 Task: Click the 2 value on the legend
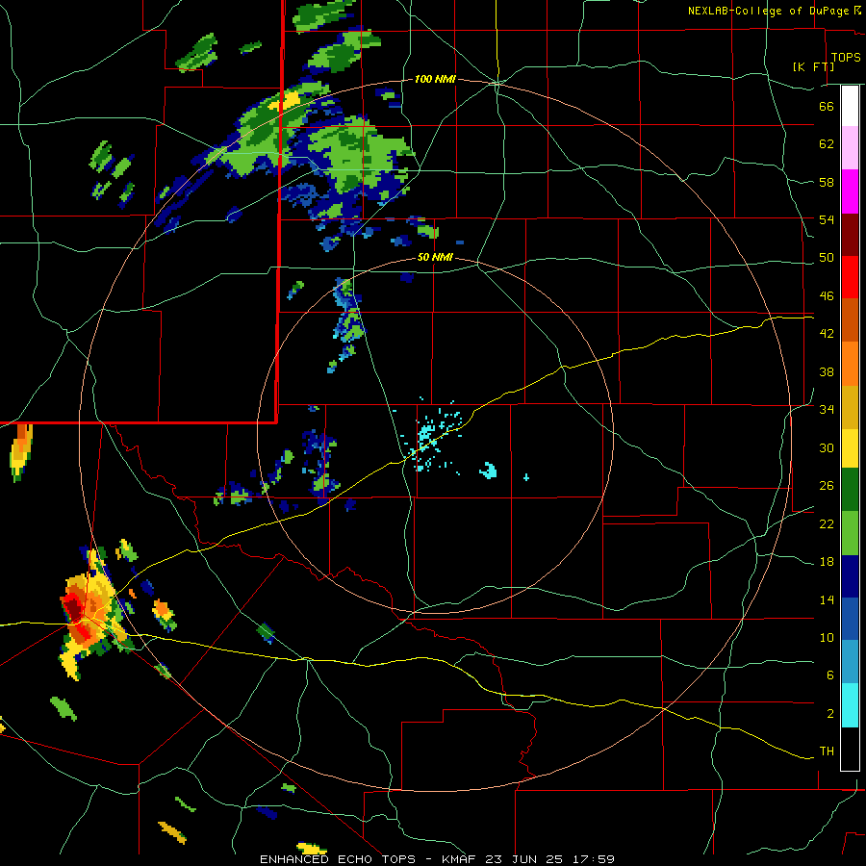coord(829,714)
